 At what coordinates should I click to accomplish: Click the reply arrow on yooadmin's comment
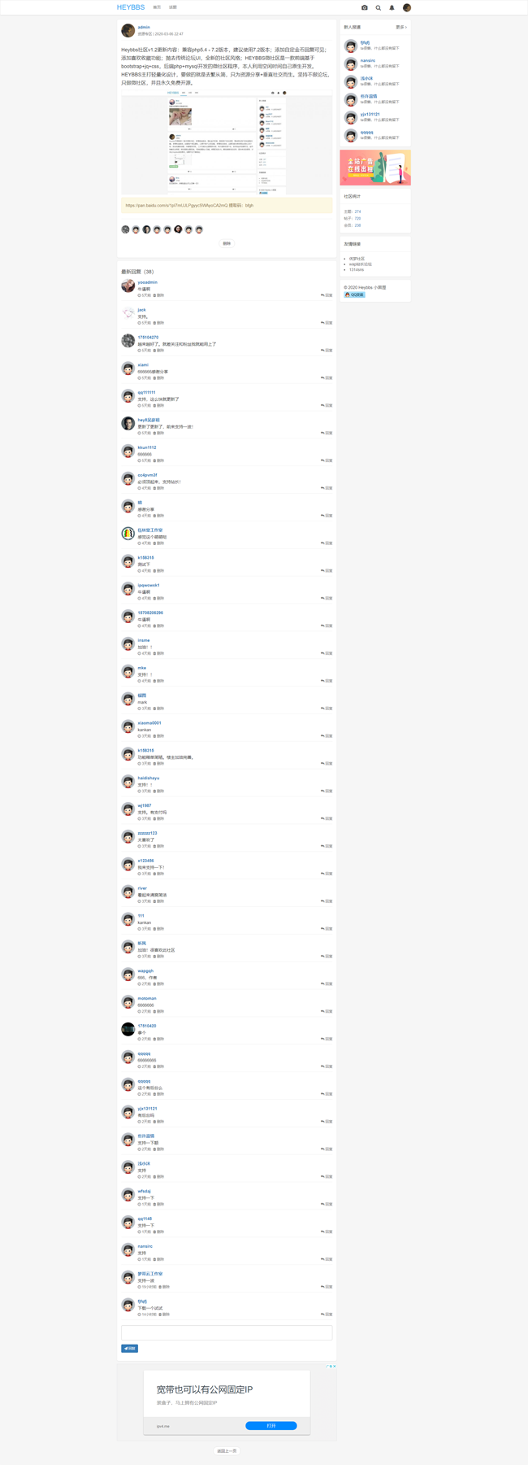(327, 295)
